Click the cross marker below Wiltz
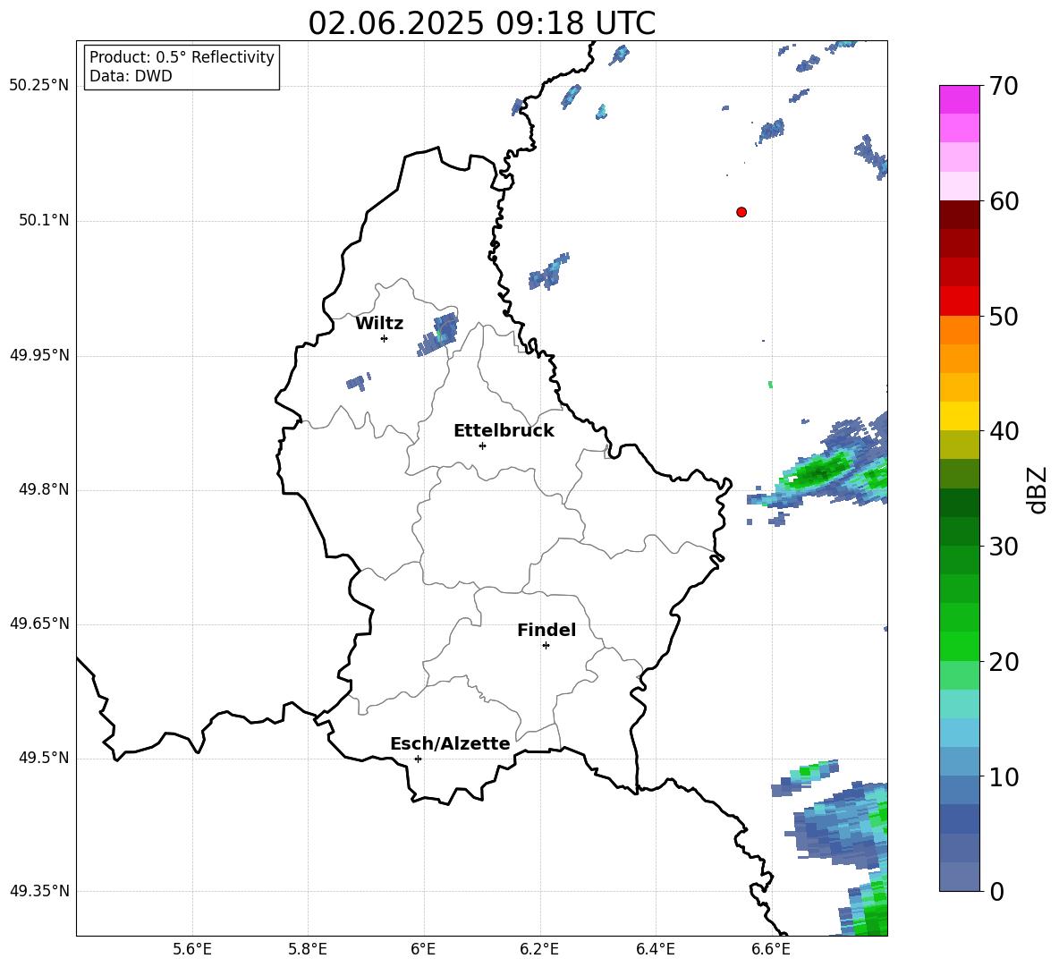The image size is (1059, 967). (385, 338)
